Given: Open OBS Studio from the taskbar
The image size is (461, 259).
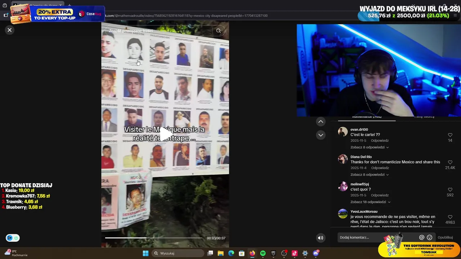Looking at the screenshot, I should 284,253.
